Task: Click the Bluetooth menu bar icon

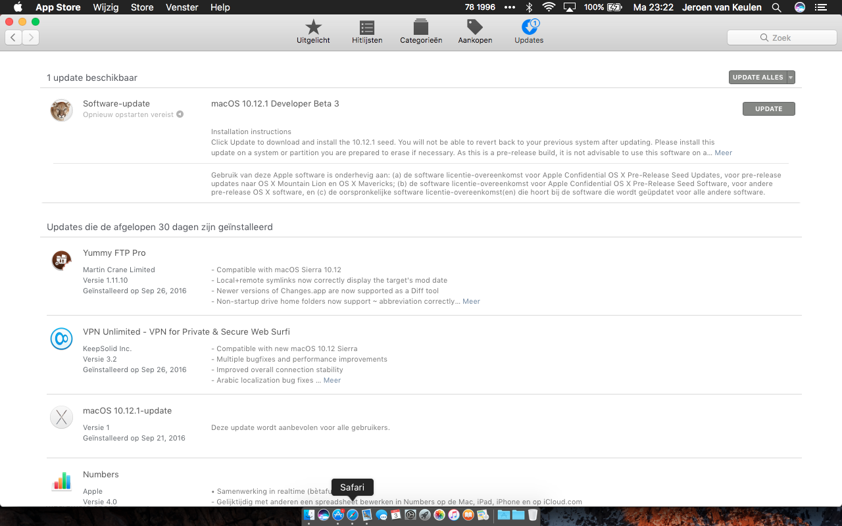Action: click(529, 7)
